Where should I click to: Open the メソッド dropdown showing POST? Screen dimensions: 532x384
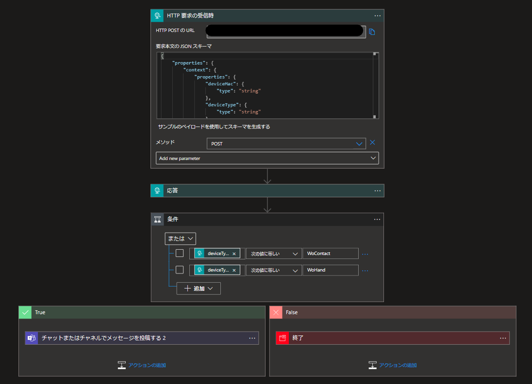coord(286,144)
